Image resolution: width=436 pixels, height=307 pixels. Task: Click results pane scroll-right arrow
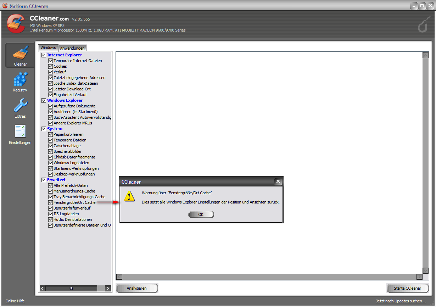pos(420,277)
